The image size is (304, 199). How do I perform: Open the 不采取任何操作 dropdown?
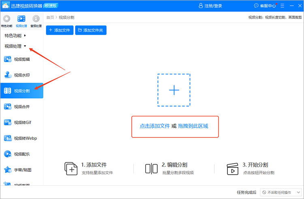click(x=281, y=192)
